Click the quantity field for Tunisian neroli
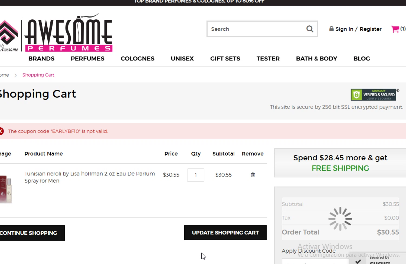The image size is (406, 264). coord(196,175)
